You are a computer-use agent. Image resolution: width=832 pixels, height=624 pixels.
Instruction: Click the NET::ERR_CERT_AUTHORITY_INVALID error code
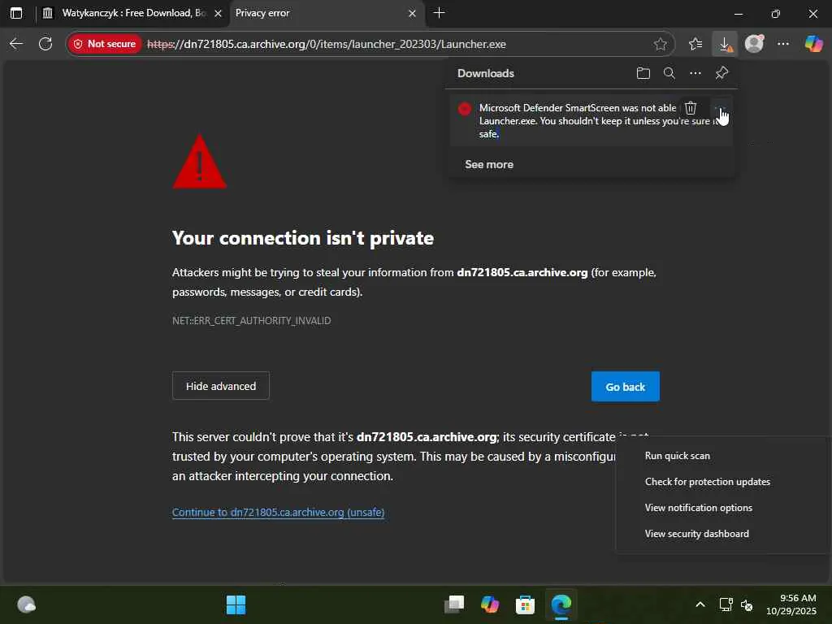pos(252,320)
